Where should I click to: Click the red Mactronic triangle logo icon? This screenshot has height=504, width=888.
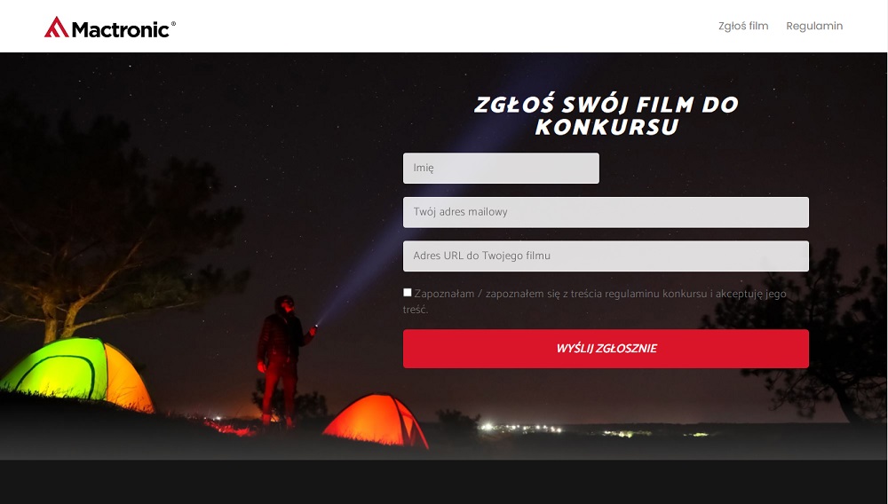click(57, 28)
